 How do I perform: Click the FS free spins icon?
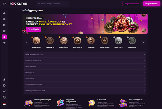point(60,103)
